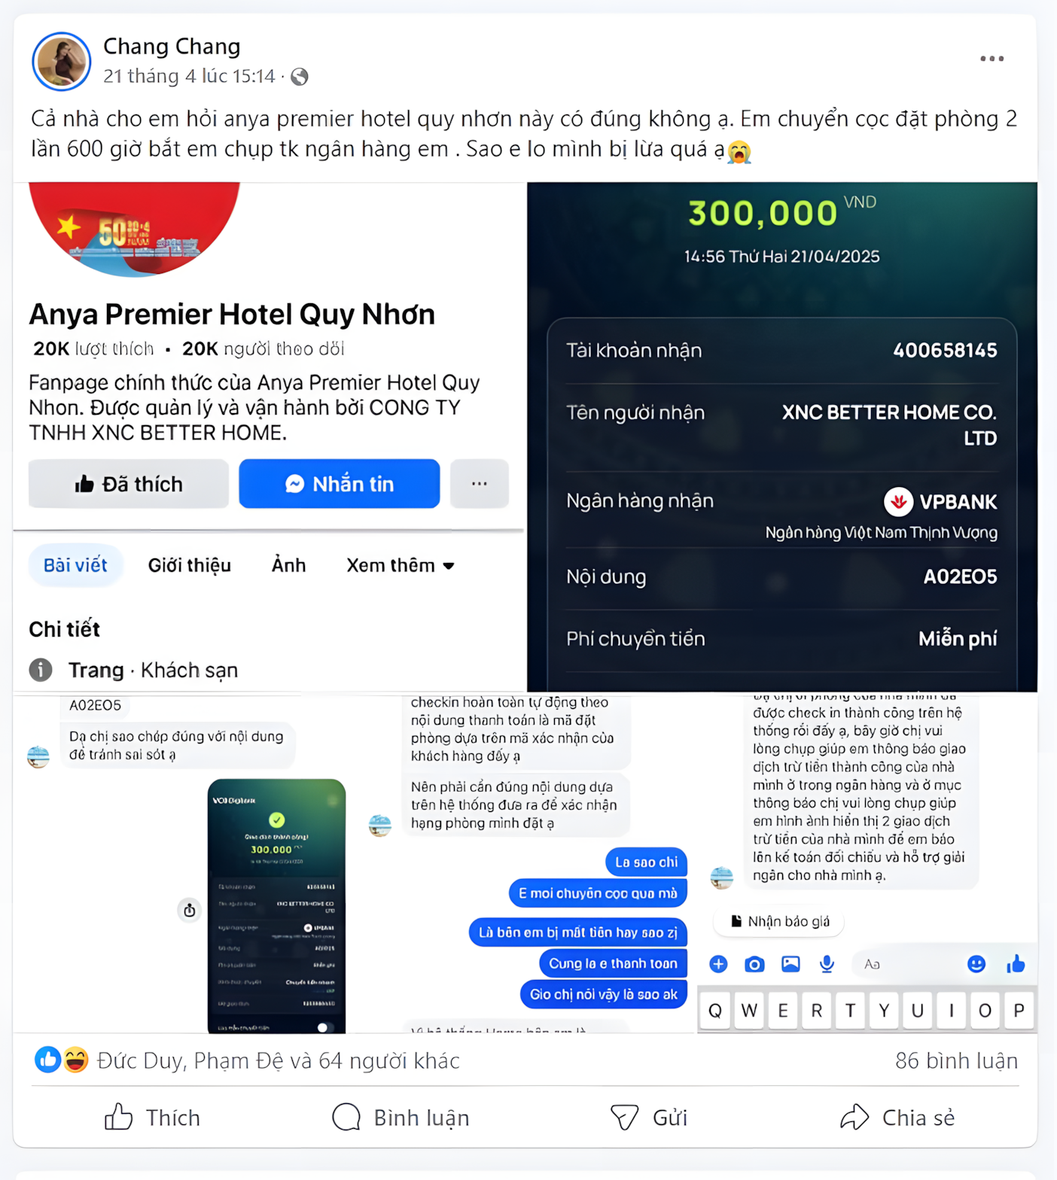The width and height of the screenshot is (1057, 1180).
Task: Send a thumbs-up in messenger
Action: [x=1016, y=963]
